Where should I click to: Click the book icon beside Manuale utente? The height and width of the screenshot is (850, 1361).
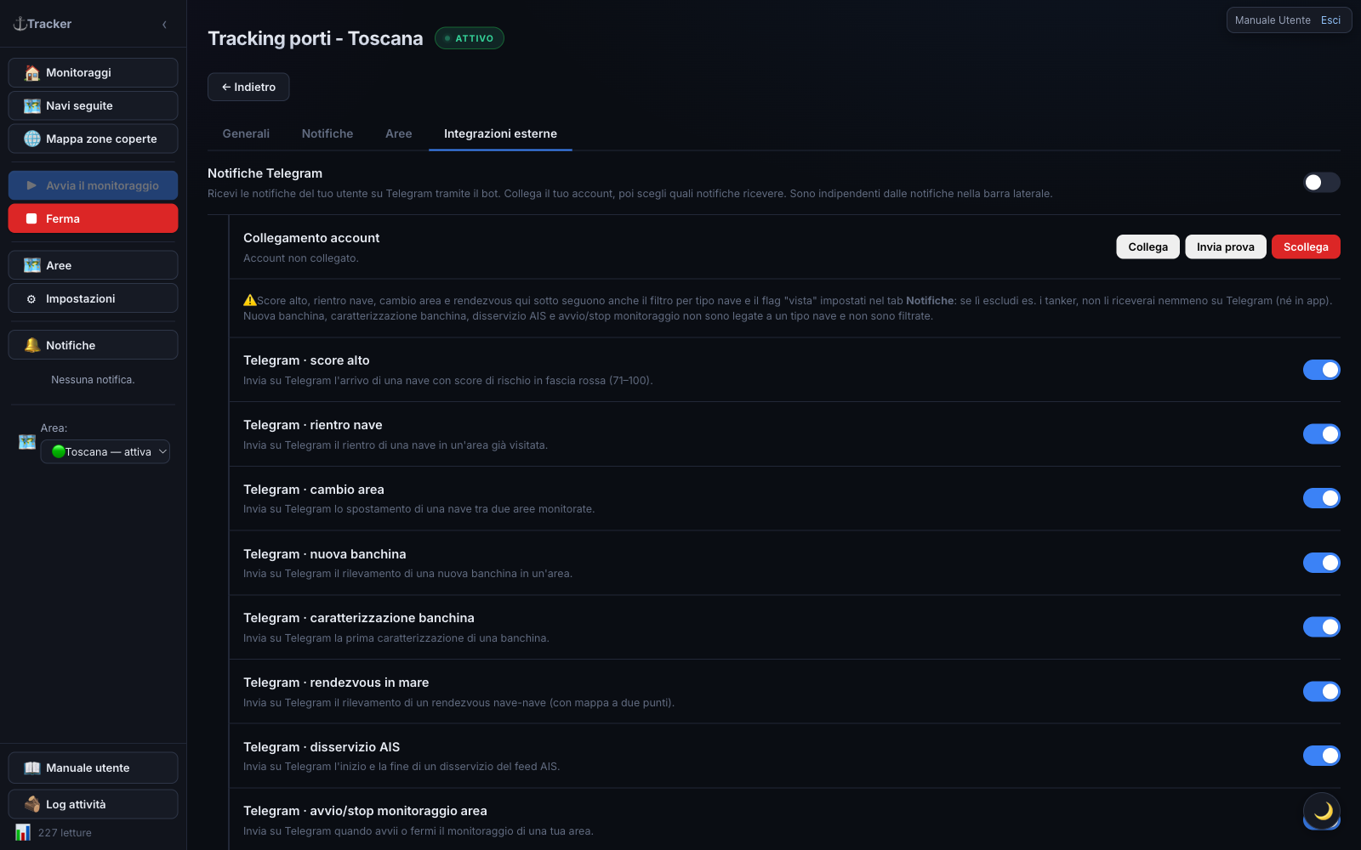(x=32, y=768)
